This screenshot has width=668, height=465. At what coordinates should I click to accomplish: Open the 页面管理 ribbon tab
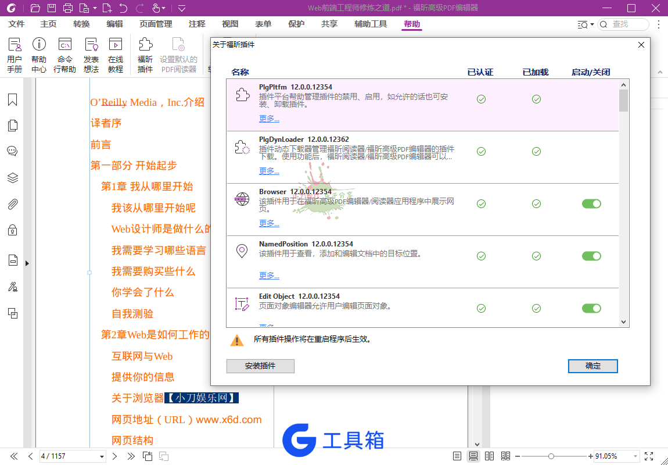point(156,24)
